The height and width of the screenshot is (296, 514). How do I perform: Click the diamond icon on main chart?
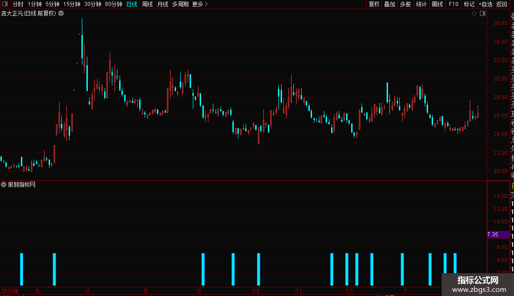click(474, 14)
